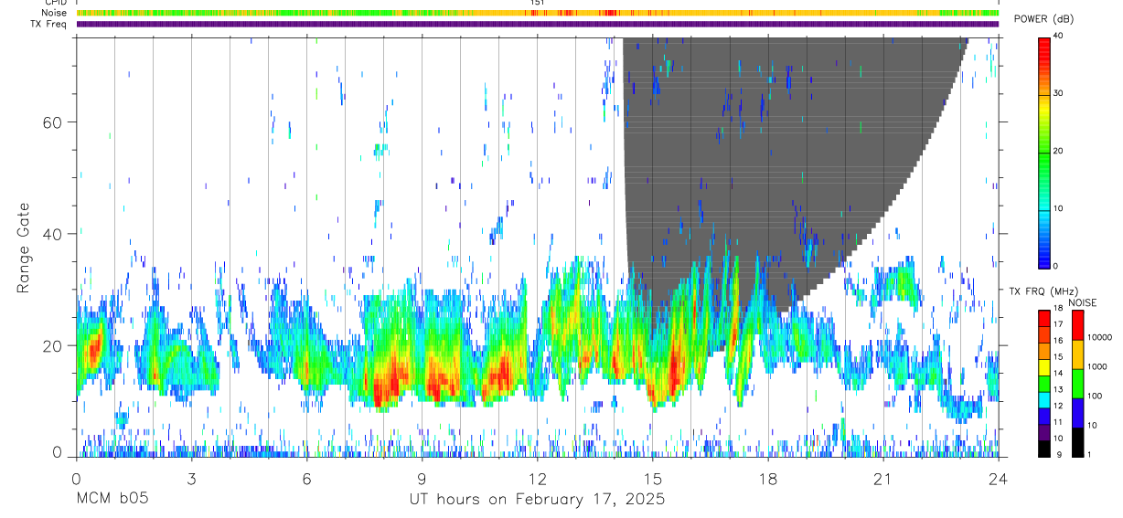Click the 15 UT hour tick label
1123x518 pixels.
pos(653,478)
